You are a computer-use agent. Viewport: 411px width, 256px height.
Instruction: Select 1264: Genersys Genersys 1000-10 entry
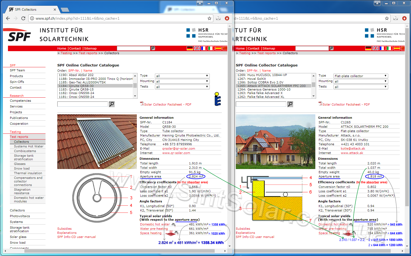264,89
